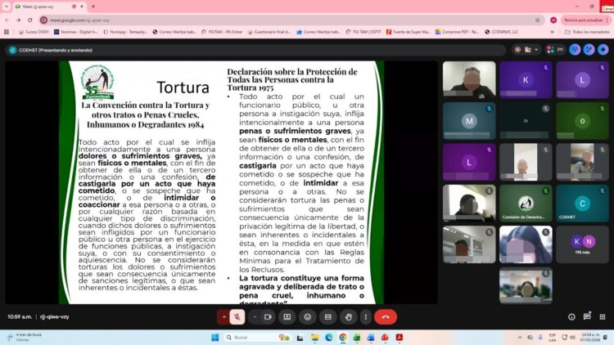Open the tab search dropdown in Chrome
This screenshot has height=345, width=614.
click(7, 7)
